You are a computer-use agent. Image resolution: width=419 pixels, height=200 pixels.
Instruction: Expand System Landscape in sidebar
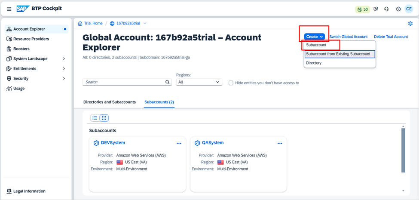64,59
